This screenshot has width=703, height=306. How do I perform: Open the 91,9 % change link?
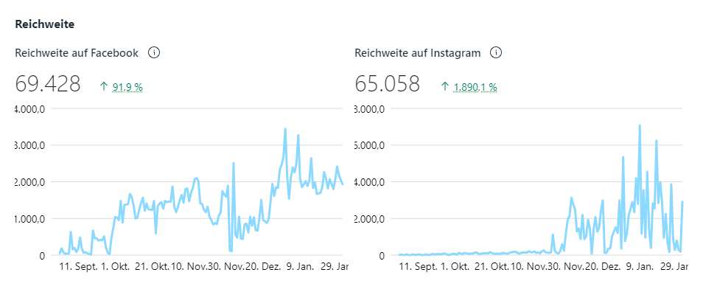(127, 87)
